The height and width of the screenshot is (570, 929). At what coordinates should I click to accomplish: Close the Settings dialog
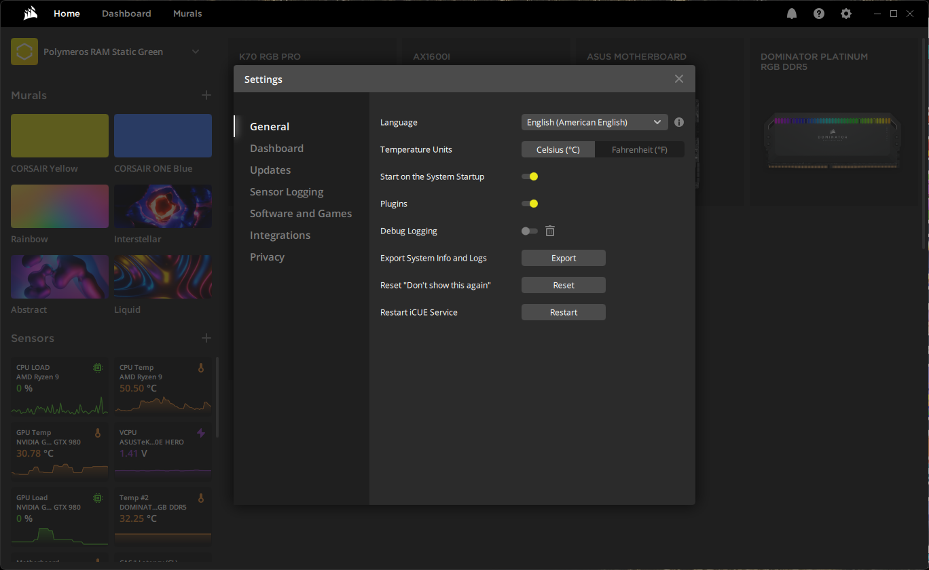click(x=678, y=79)
